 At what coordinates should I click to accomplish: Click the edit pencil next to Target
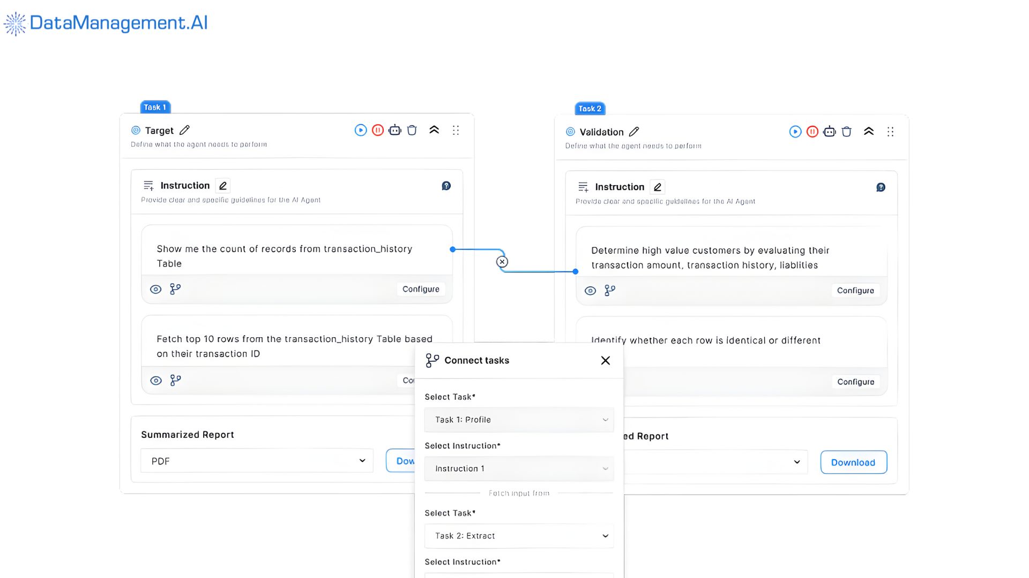click(184, 130)
